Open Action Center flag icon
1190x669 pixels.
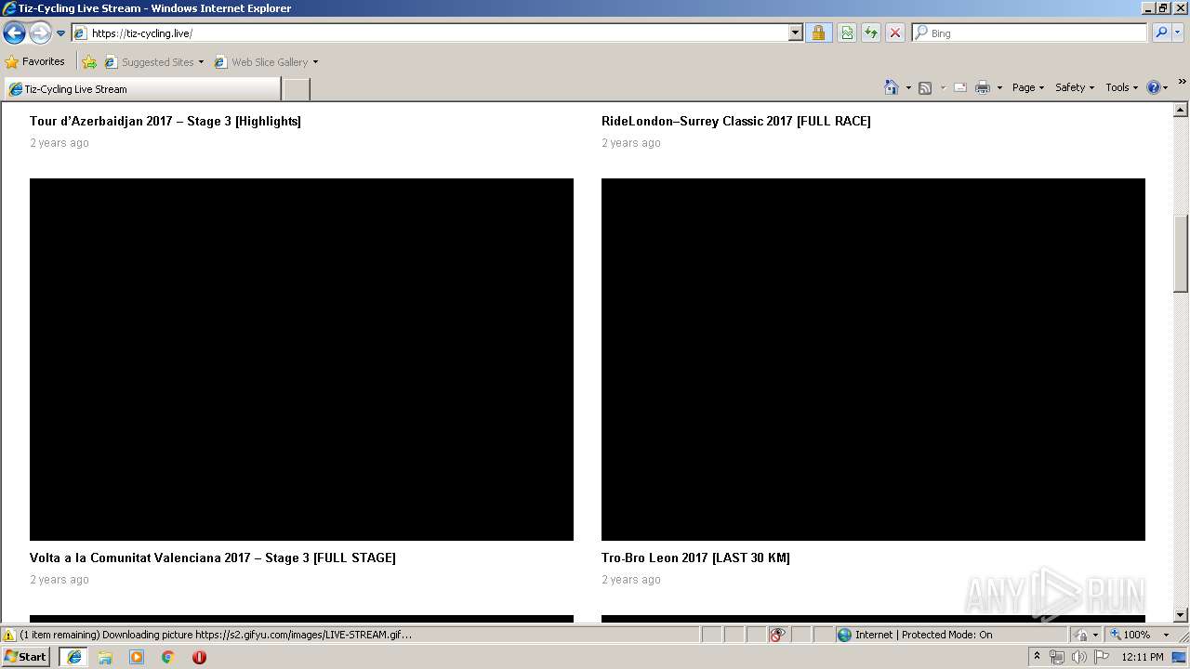coord(1102,657)
